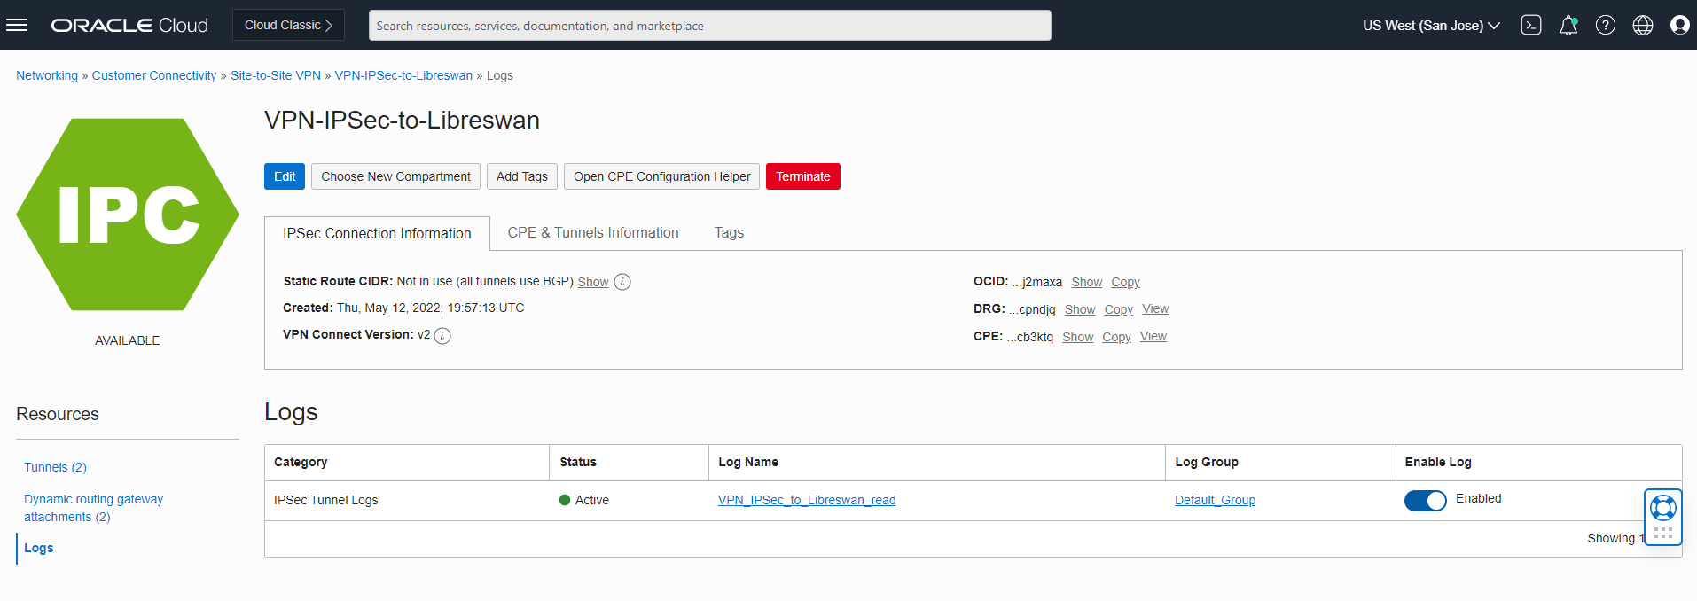
Task: Click the red Terminate button
Action: (x=802, y=176)
